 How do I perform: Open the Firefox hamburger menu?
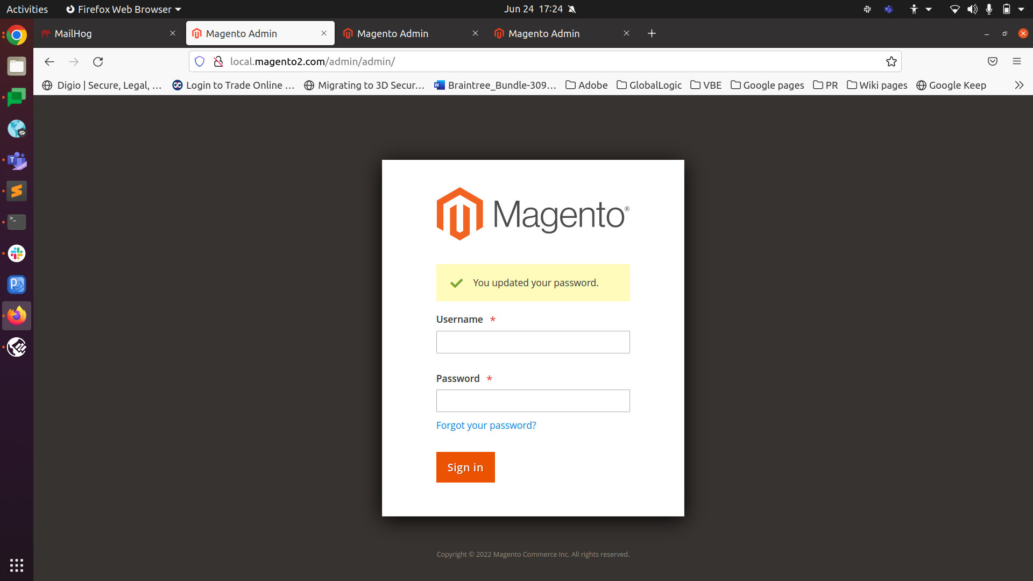point(1016,62)
